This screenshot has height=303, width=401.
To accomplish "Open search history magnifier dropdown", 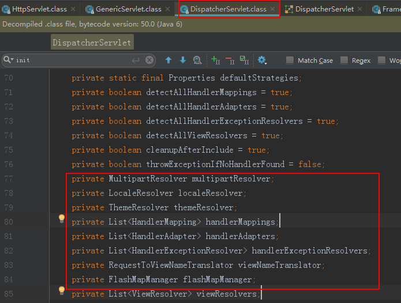I will (x=9, y=60).
